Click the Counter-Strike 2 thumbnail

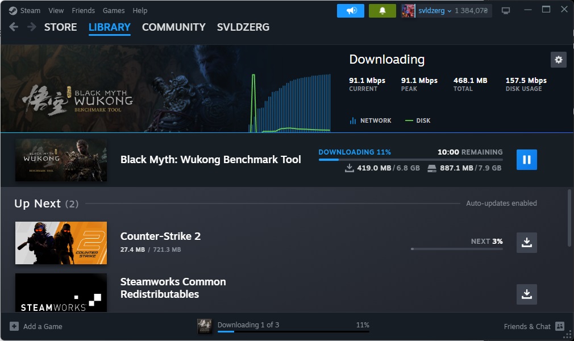click(61, 243)
